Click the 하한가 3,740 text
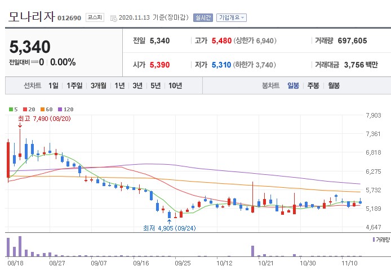The image size is (391, 271). (x=254, y=65)
